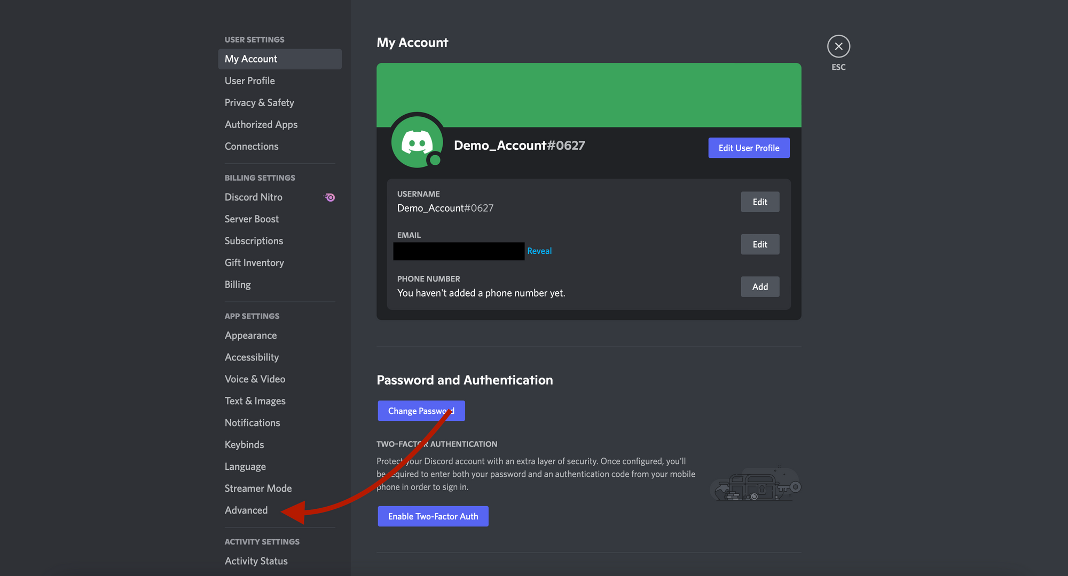Image resolution: width=1068 pixels, height=576 pixels.
Task: Click Reveal to show email address
Action: point(539,251)
